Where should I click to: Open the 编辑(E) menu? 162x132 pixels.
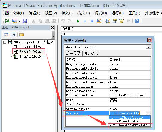coord(34,13)
